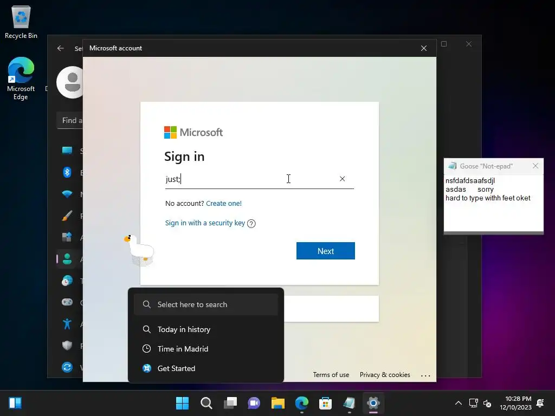Click the Create one! link
The height and width of the screenshot is (416, 555).
click(224, 204)
